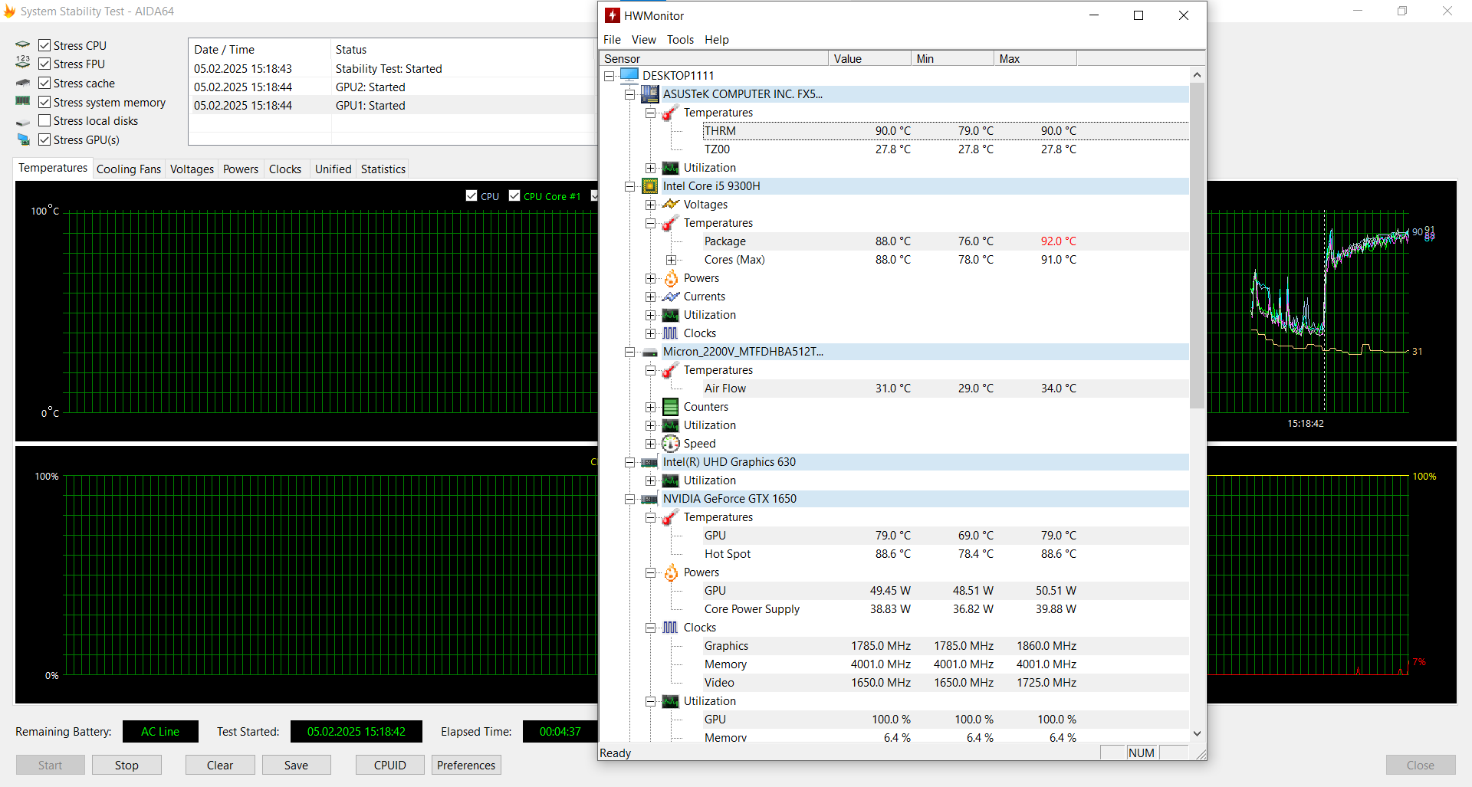1472x787 pixels.
Task: Toggle the Stress CPU checkbox
Action: pyautogui.click(x=44, y=45)
